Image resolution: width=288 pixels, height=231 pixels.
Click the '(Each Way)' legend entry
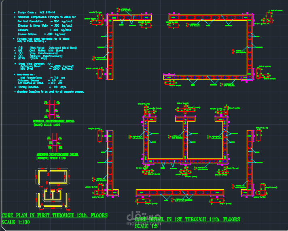(x=38, y=58)
